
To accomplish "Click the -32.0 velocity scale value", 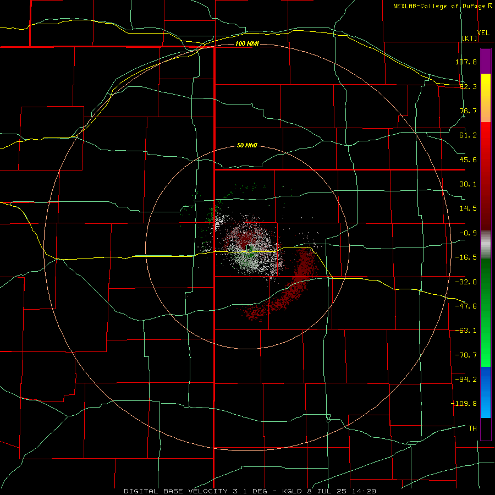I will point(466,282).
